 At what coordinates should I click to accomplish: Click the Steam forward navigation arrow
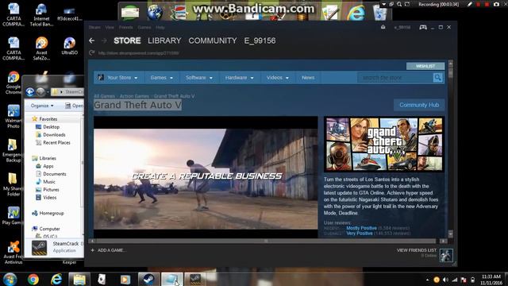click(x=104, y=41)
